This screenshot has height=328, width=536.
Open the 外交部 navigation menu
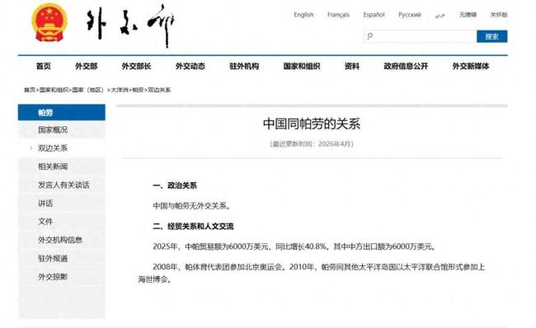pos(86,66)
